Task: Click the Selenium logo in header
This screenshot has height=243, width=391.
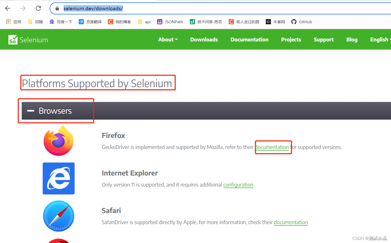Action: [28, 40]
